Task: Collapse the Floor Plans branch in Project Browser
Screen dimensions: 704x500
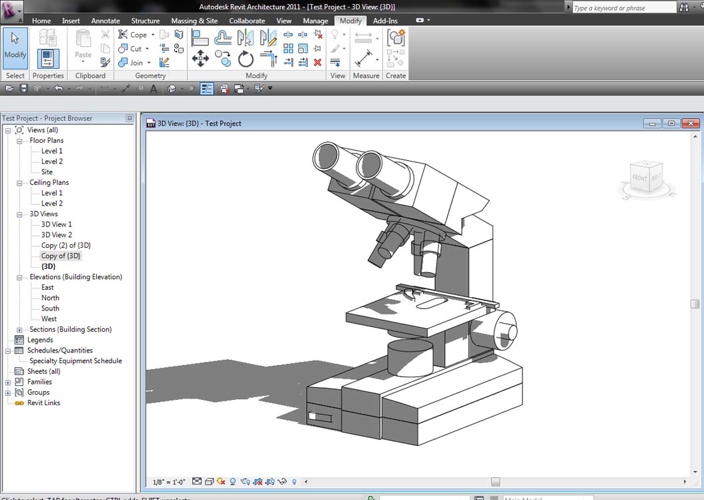Action: coord(19,140)
